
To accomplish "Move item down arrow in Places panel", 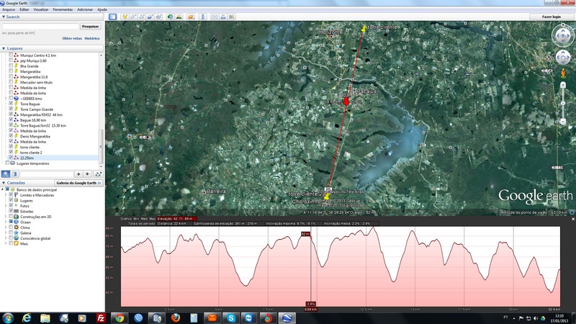I will (x=87, y=174).
